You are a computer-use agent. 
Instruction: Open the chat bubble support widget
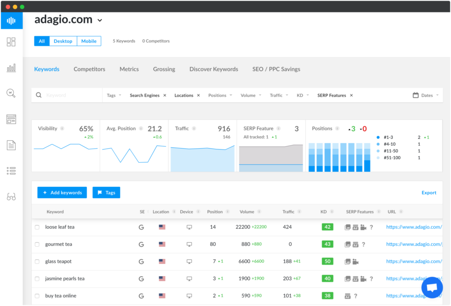click(432, 288)
